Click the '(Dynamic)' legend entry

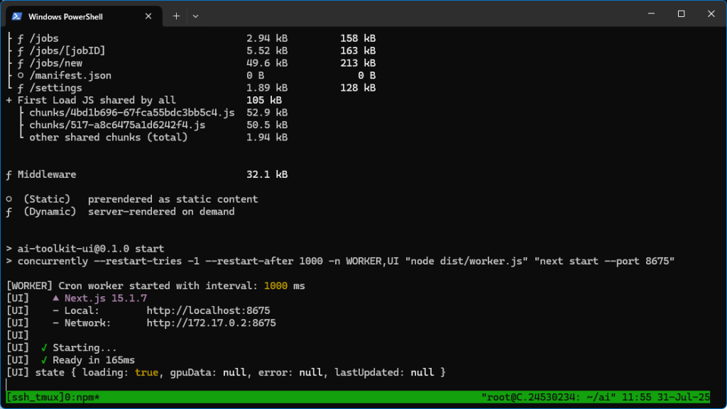(x=50, y=212)
